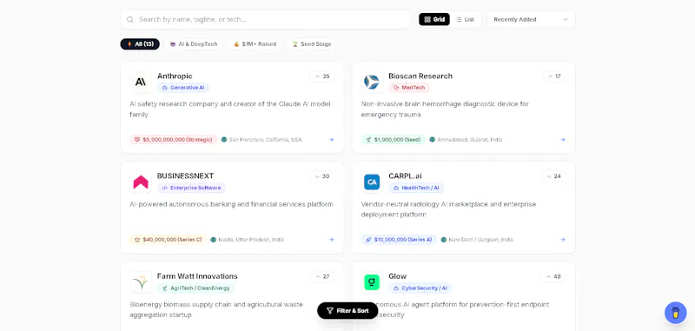Image resolution: width=695 pixels, height=331 pixels.
Task: Switch to Grid view
Action: tap(434, 19)
